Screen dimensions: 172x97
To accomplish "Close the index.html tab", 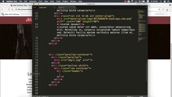I will [x=54, y=8].
